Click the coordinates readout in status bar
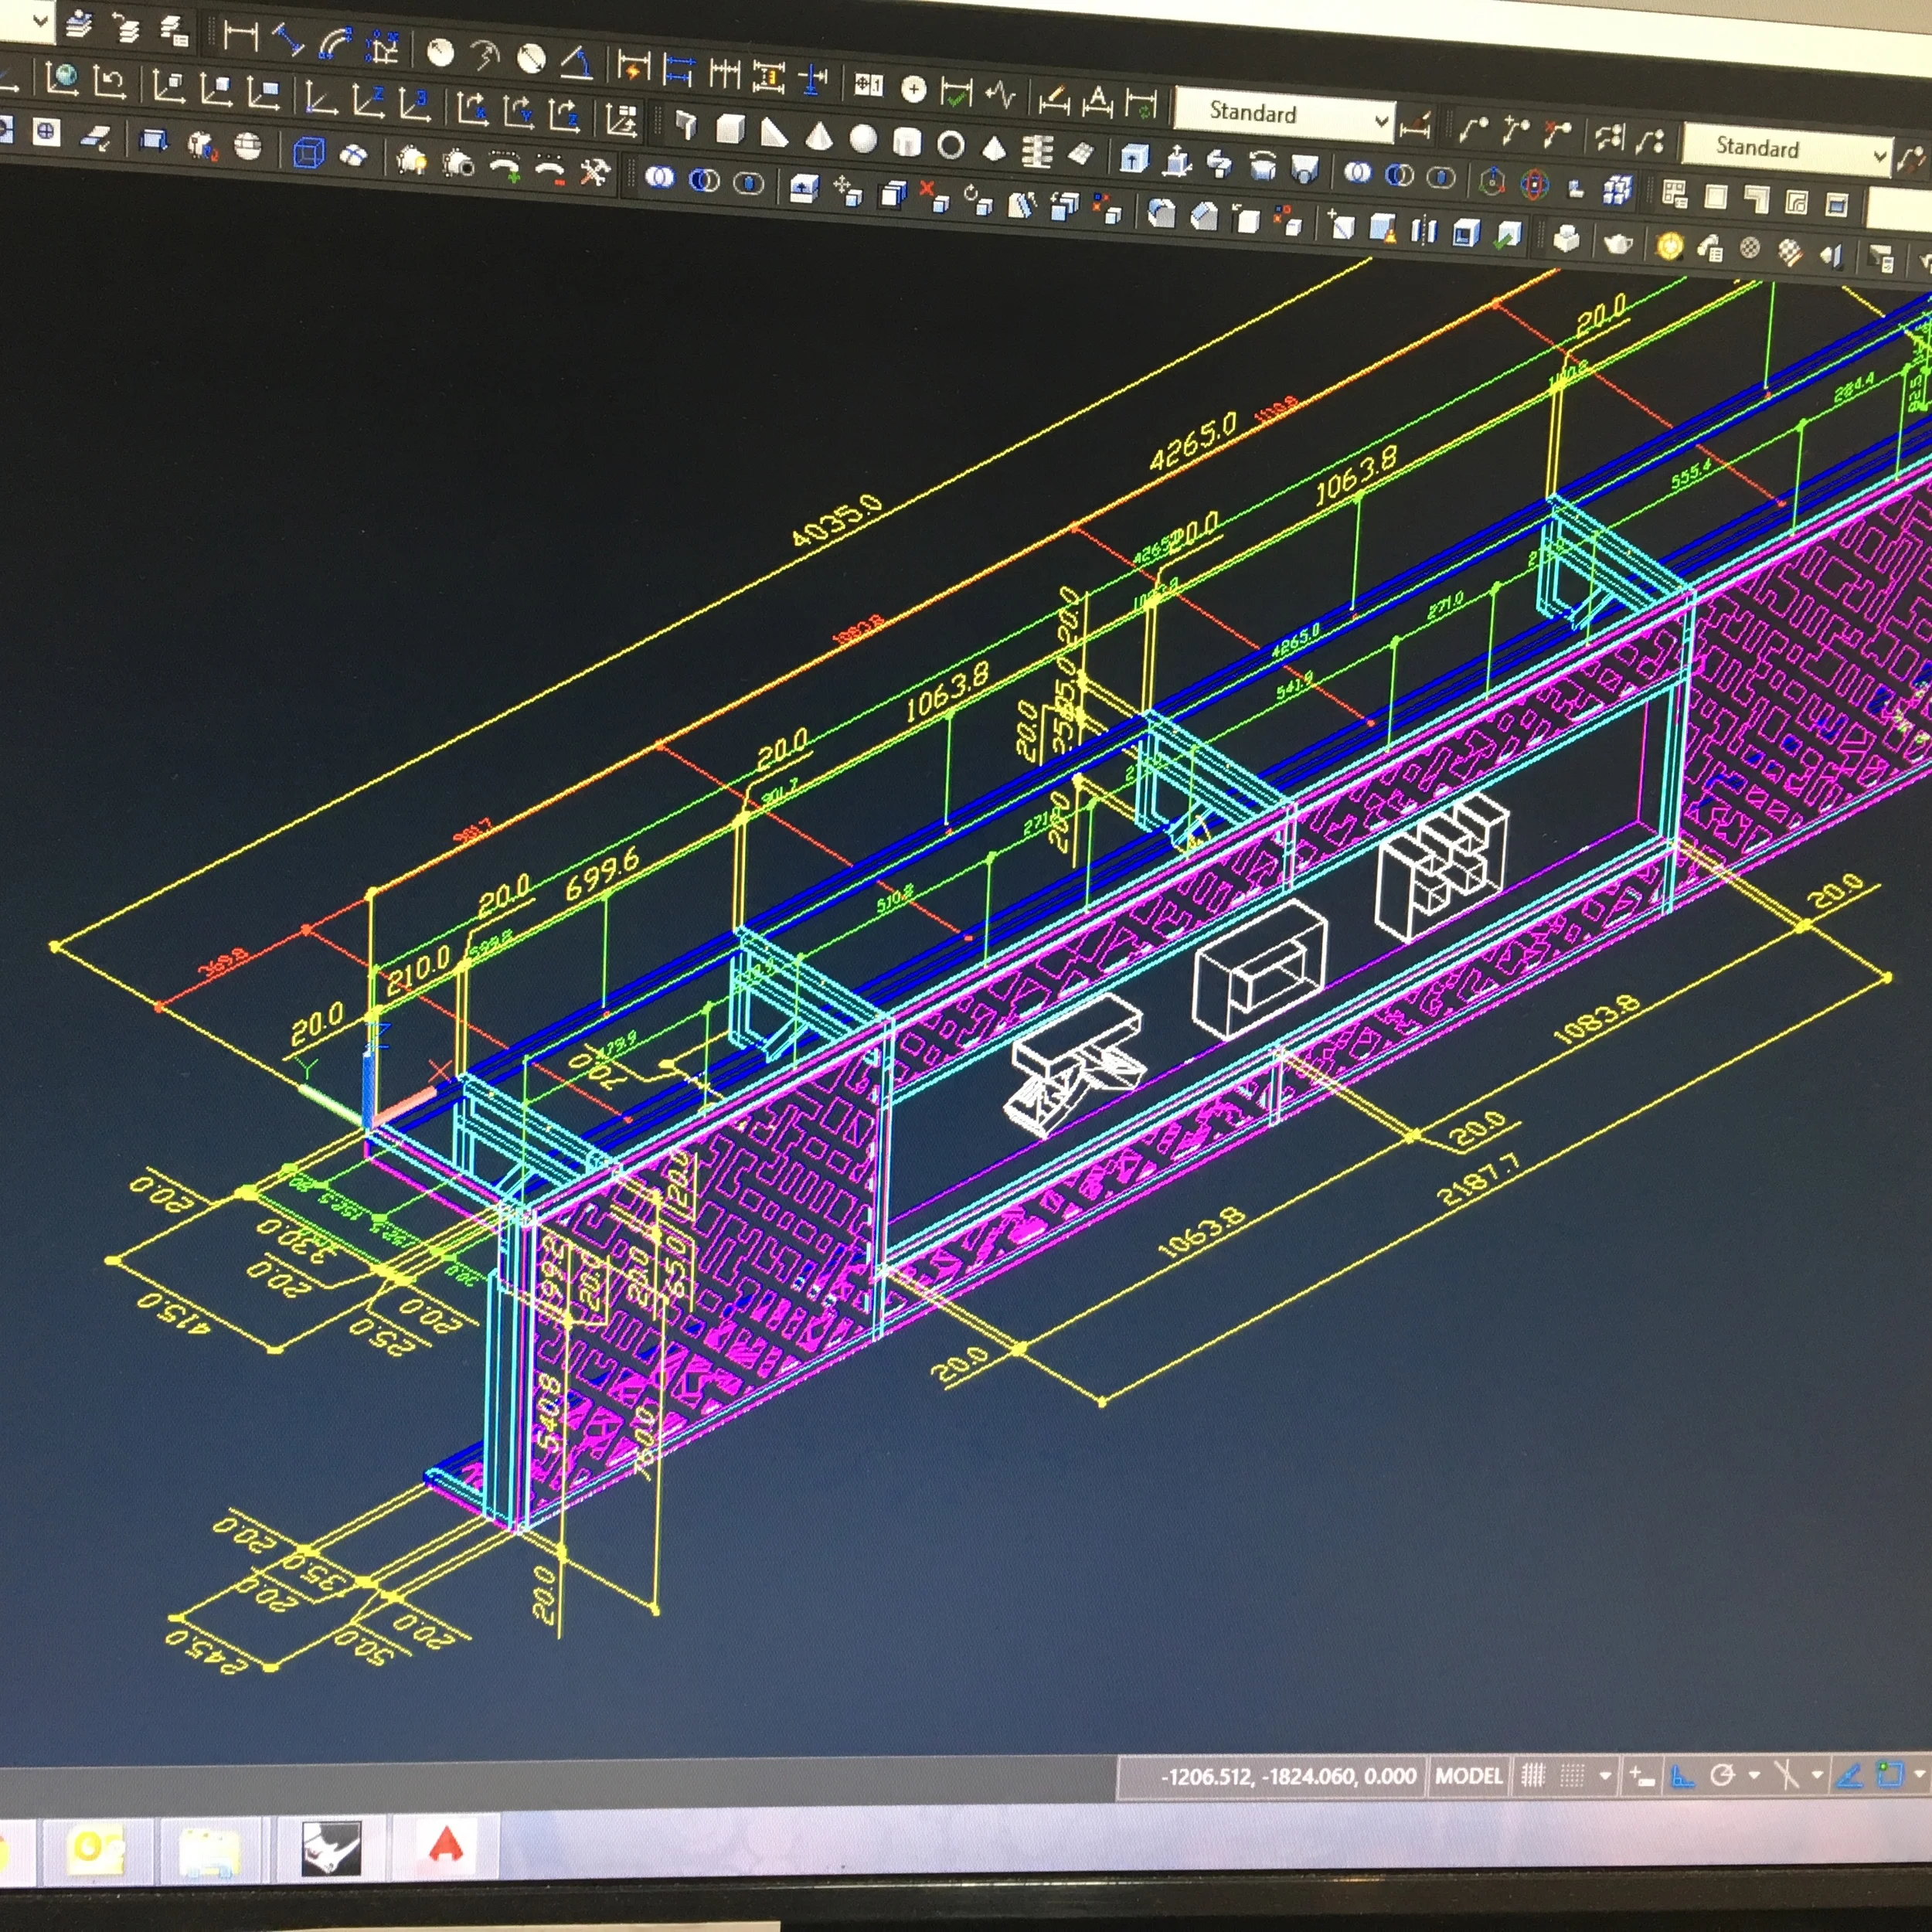1932x1932 pixels. 1288,1777
